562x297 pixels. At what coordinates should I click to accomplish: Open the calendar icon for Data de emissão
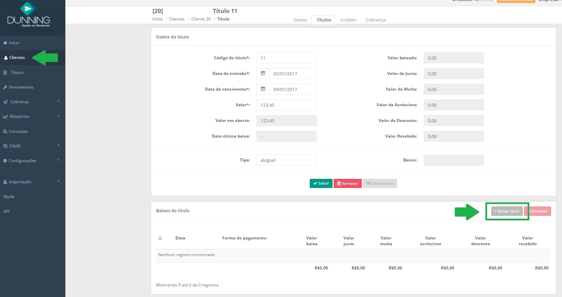tap(263, 74)
